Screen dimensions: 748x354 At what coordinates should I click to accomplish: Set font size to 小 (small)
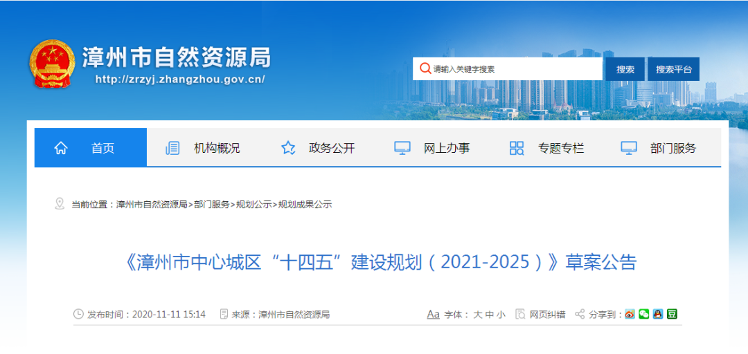tap(500, 315)
